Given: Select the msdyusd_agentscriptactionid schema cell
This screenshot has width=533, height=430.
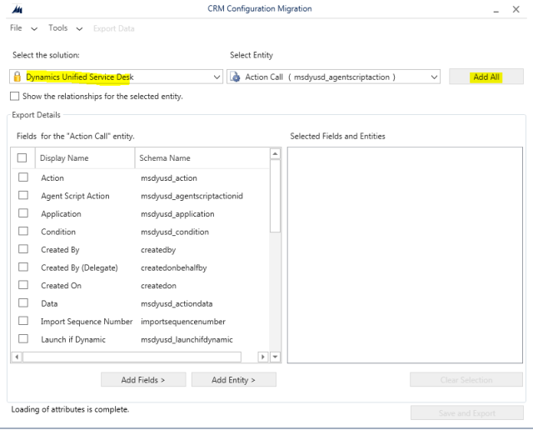Looking at the screenshot, I should [x=192, y=196].
